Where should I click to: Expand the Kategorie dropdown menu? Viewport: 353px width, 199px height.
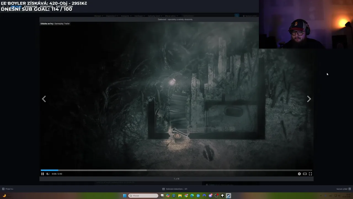[126, 16]
